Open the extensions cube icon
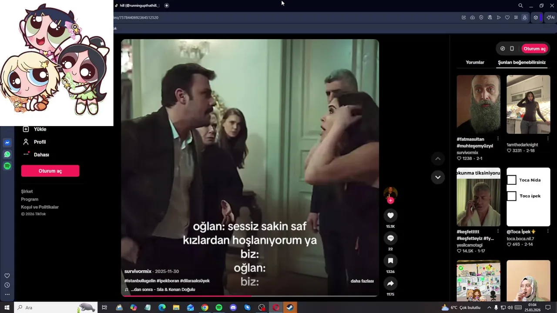Image resolution: width=557 pixels, height=313 pixels. [536, 17]
